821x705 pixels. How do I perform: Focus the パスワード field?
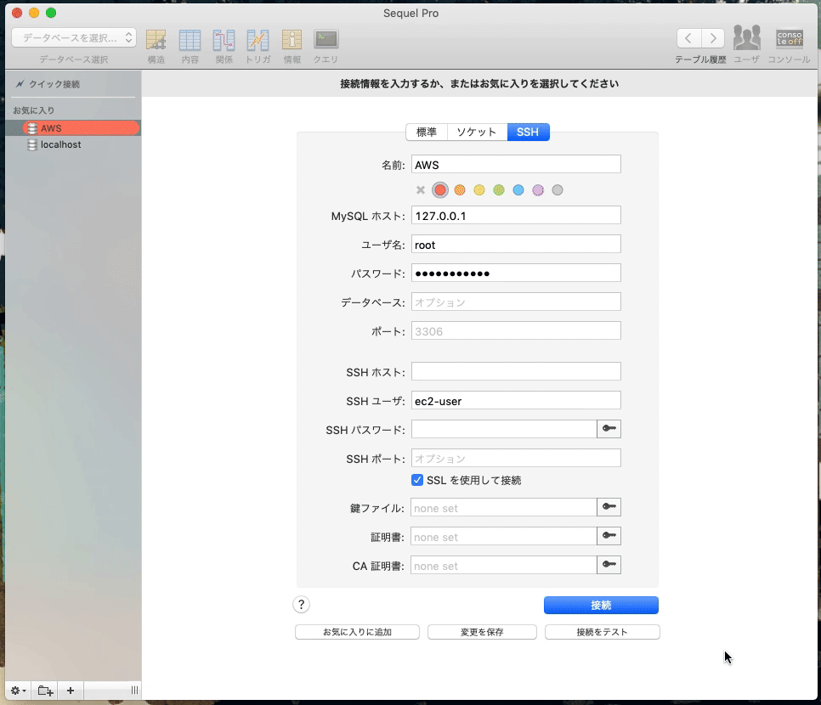click(x=516, y=273)
